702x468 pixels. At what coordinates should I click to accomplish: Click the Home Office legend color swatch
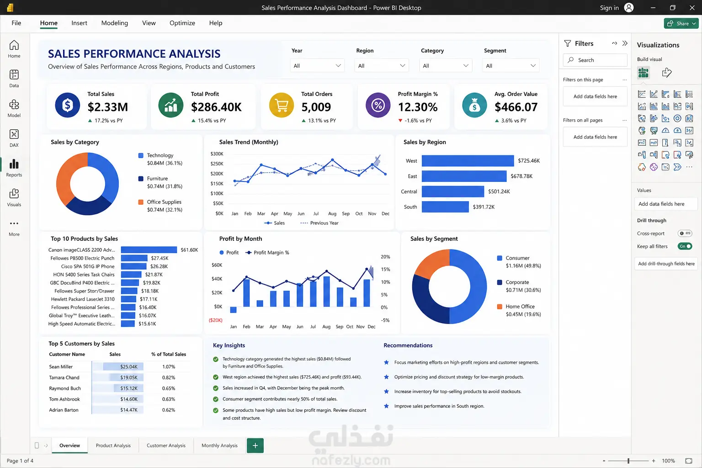[500, 307]
